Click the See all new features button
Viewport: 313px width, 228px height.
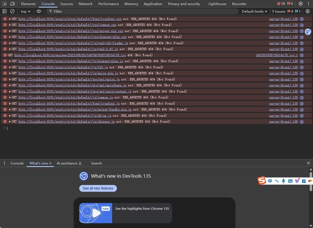[x=98, y=188]
